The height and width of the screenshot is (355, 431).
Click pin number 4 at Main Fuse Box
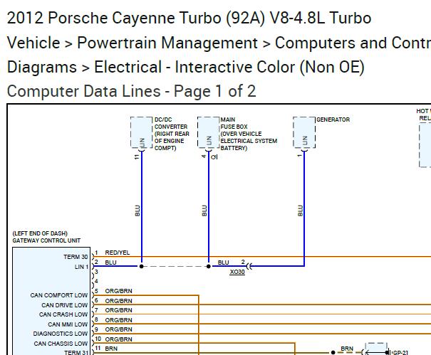(204, 157)
